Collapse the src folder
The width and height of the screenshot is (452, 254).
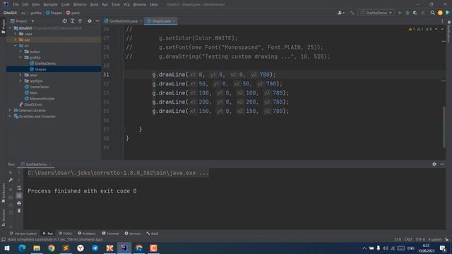pyautogui.click(x=16, y=46)
